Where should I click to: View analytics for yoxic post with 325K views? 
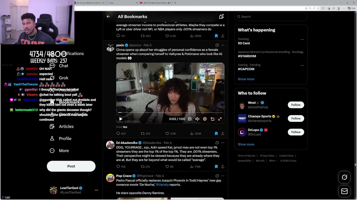[x=196, y=134]
